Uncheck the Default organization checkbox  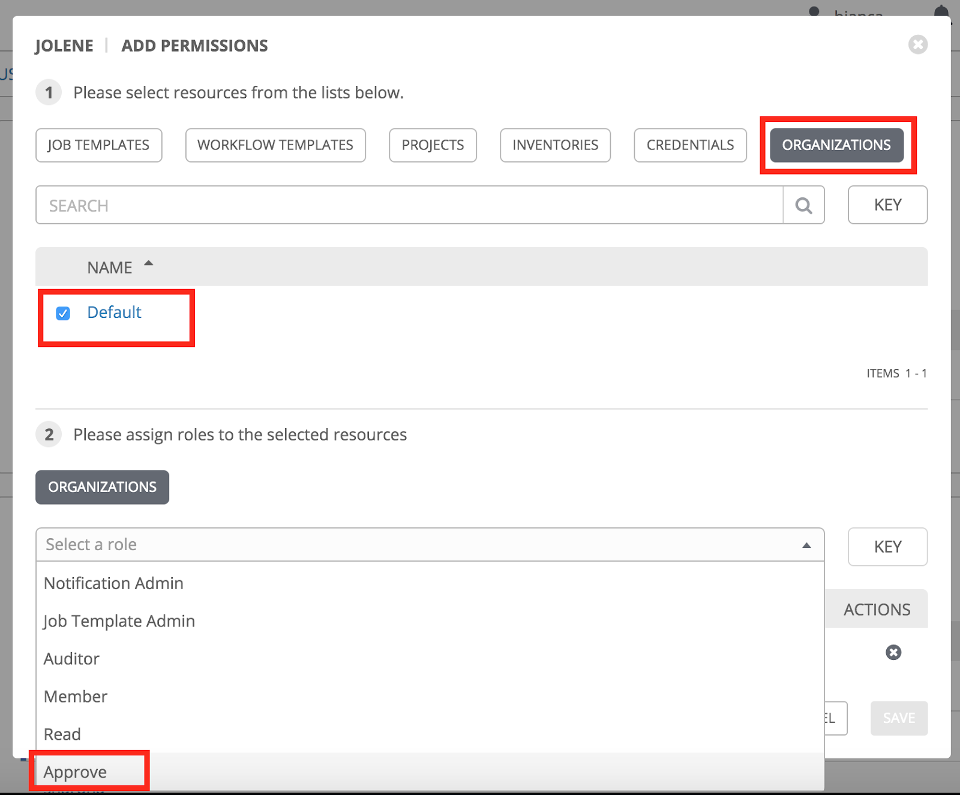[62, 313]
